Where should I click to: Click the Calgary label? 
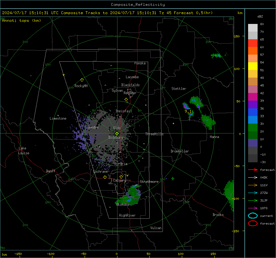click(120, 180)
